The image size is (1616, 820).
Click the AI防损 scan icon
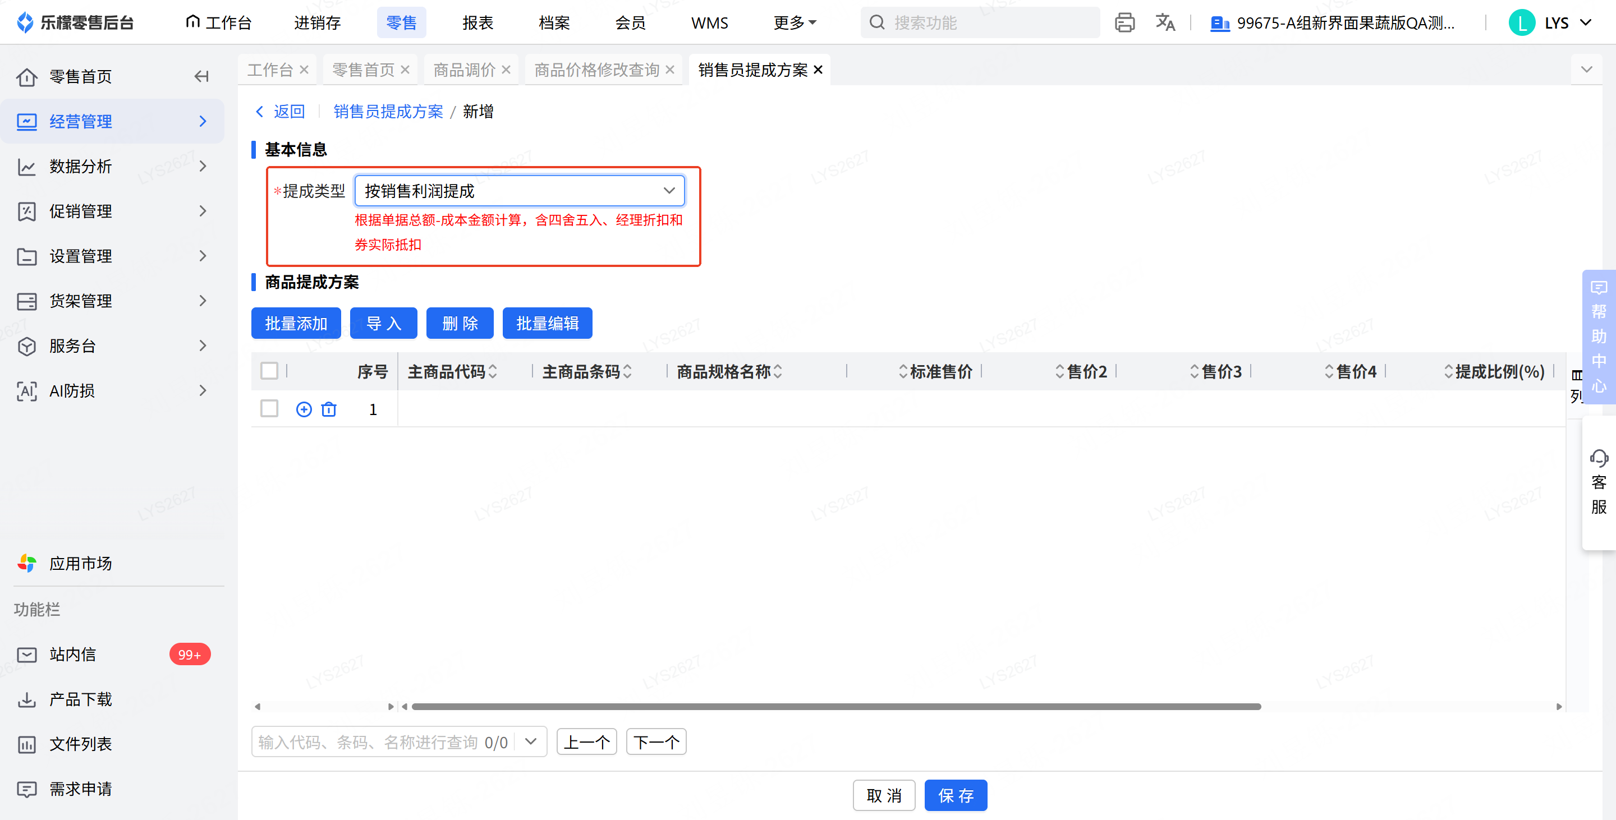[x=26, y=391]
